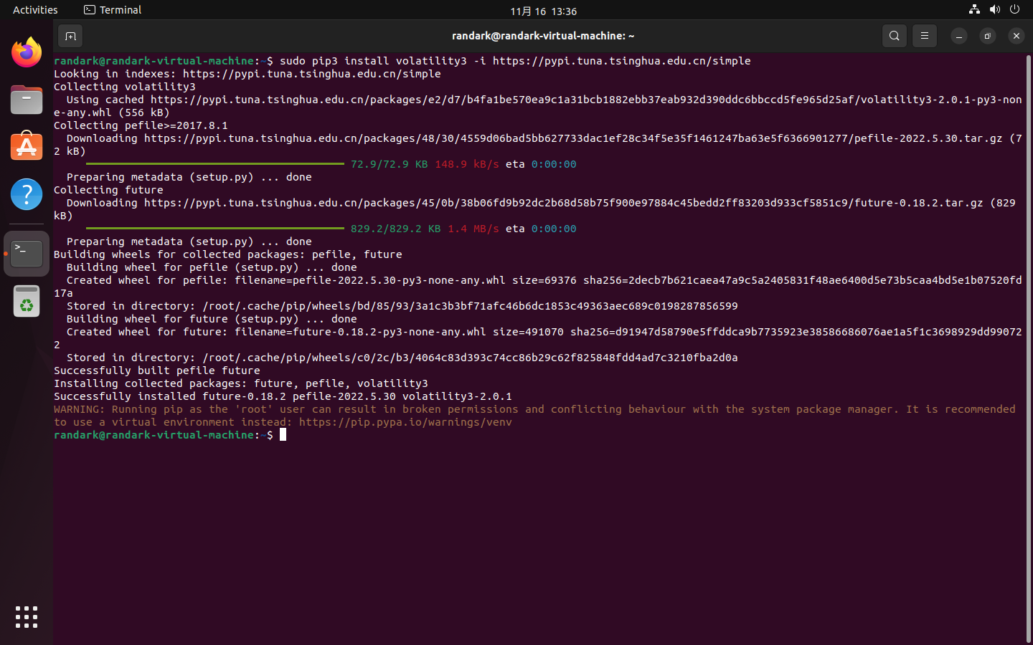Click 'Building wheel for future (setup.py)' line
The width and height of the screenshot is (1033, 645).
[x=212, y=319]
